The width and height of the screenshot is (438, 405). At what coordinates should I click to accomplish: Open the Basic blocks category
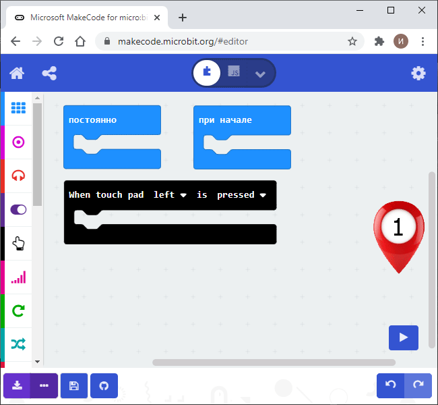[18, 108]
